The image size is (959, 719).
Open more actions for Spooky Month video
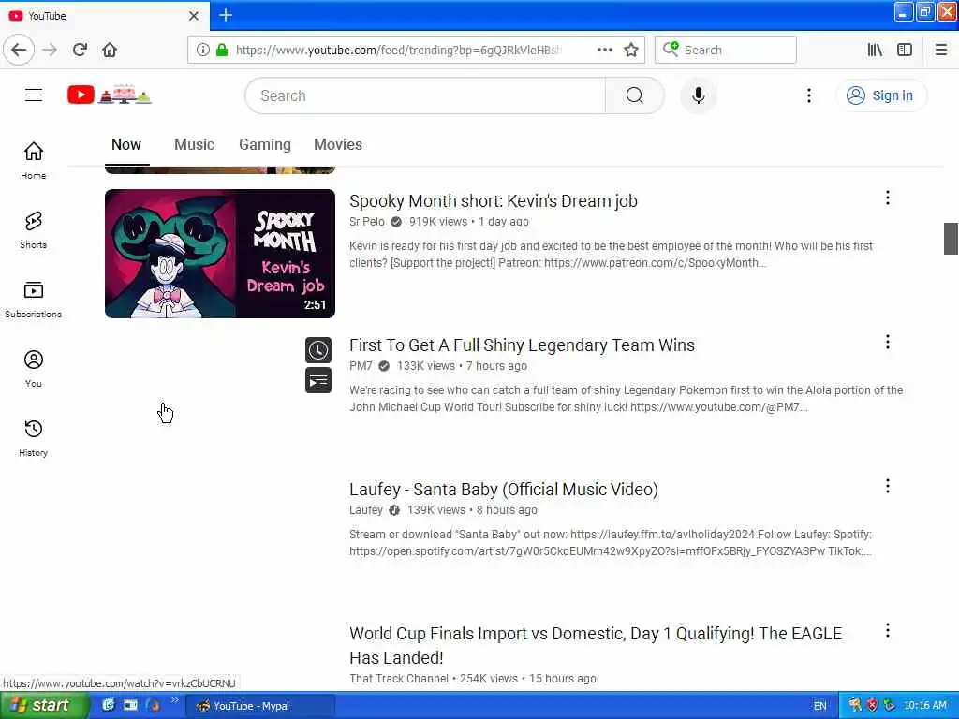point(887,198)
